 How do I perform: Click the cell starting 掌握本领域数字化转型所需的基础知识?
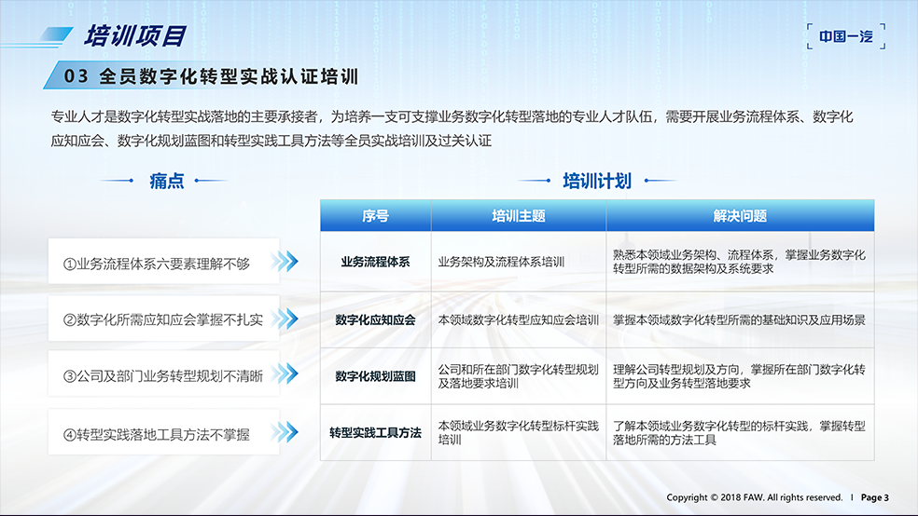739,319
